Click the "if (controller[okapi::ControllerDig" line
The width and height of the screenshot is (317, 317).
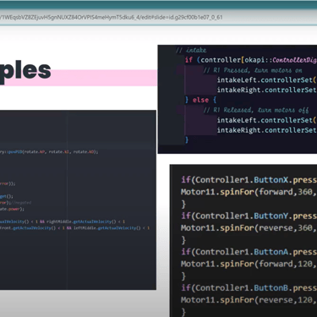[251, 60]
